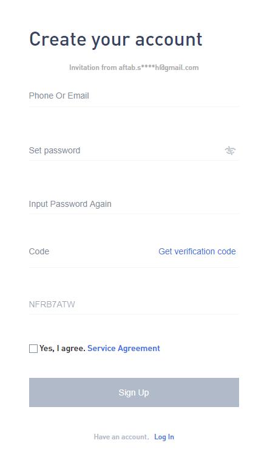This screenshot has width=267, height=474.
Task: Submit with the Sign Up button
Action: 133,392
